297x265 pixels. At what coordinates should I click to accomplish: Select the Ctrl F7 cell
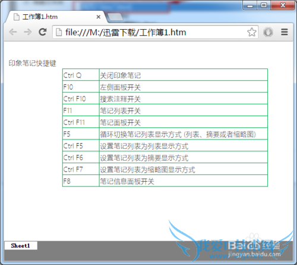81,169
